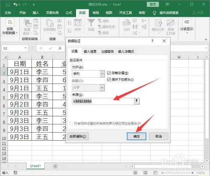Click the 新建查询 icon
Image resolution: width=210 pixels, height=176 pixels.
(27, 23)
